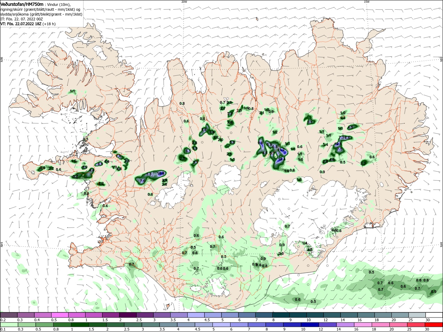Click the 2.7 precipitation value on the map
443x332 pixels.
pyautogui.click(x=223, y=109)
